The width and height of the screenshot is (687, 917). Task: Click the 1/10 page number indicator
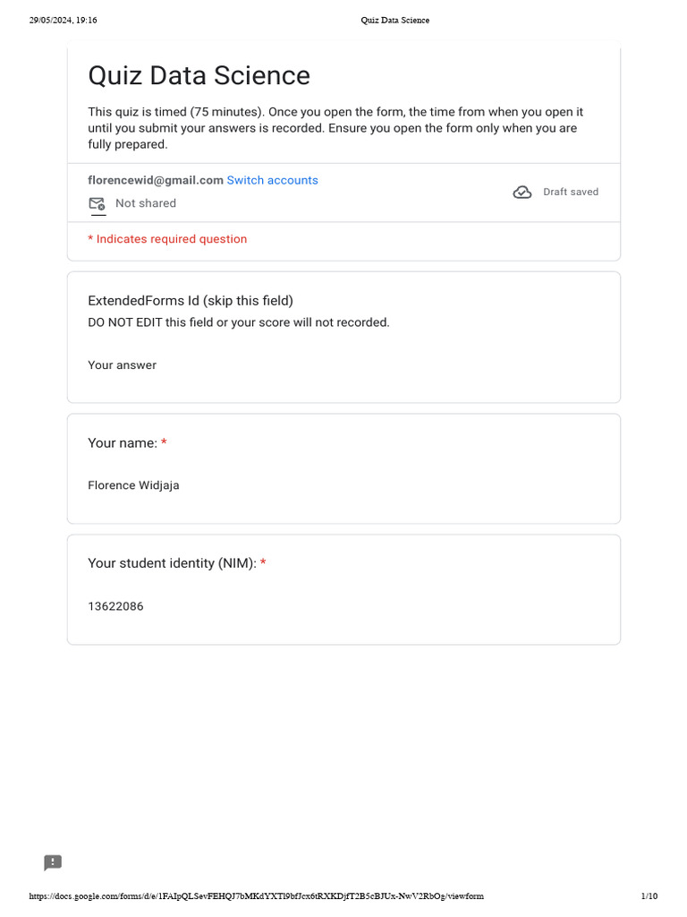(649, 896)
